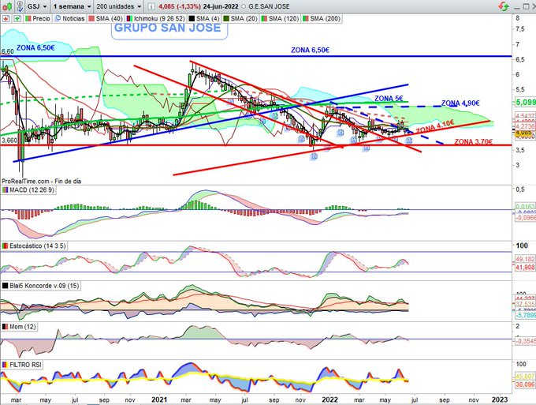536x405 pixels.
Task: Click the SMA (120) color swatch
Action: [264, 18]
